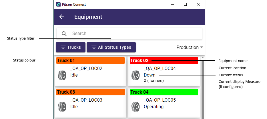Click the _QA_OP_LOC04 location text
Viewport: 267px width, 119px height.
click(x=160, y=69)
